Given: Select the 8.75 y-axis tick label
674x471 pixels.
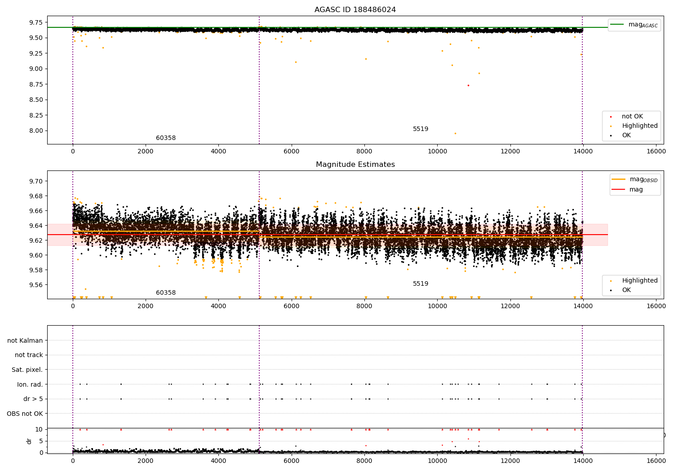Looking at the screenshot, I should [x=35, y=84].
